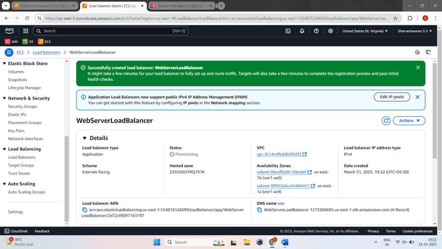Switch to Launch an instance tab
Viewport: 442px width, 249px height.
pos(45,6)
